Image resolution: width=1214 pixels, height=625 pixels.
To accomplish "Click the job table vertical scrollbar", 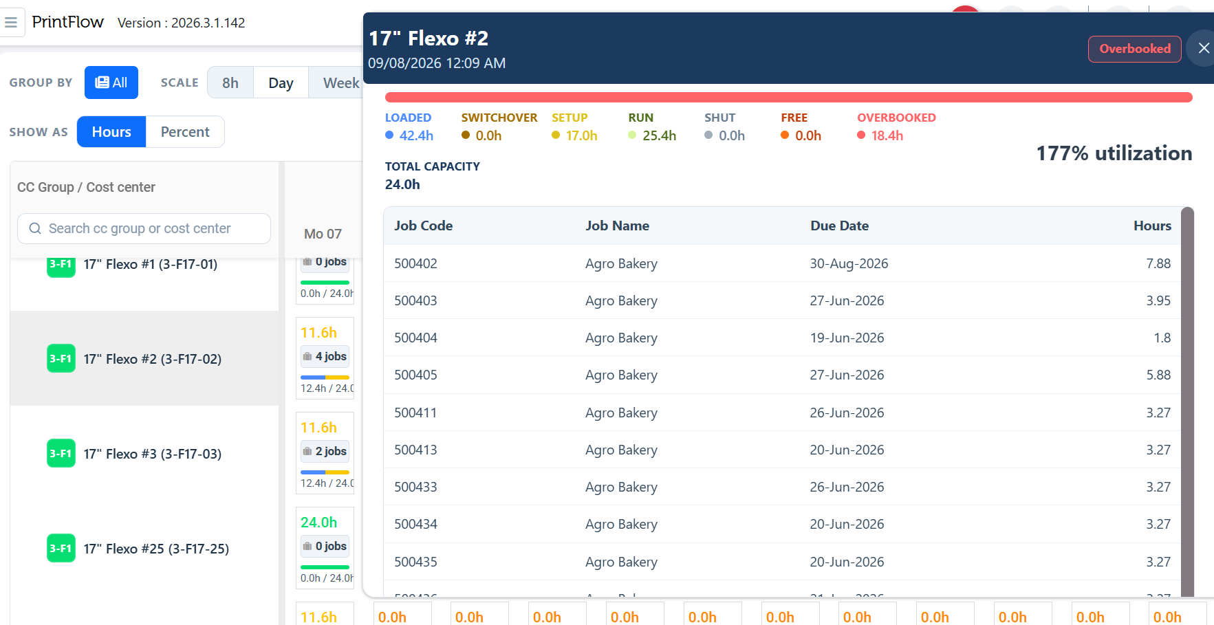I will pyautogui.click(x=1187, y=402).
